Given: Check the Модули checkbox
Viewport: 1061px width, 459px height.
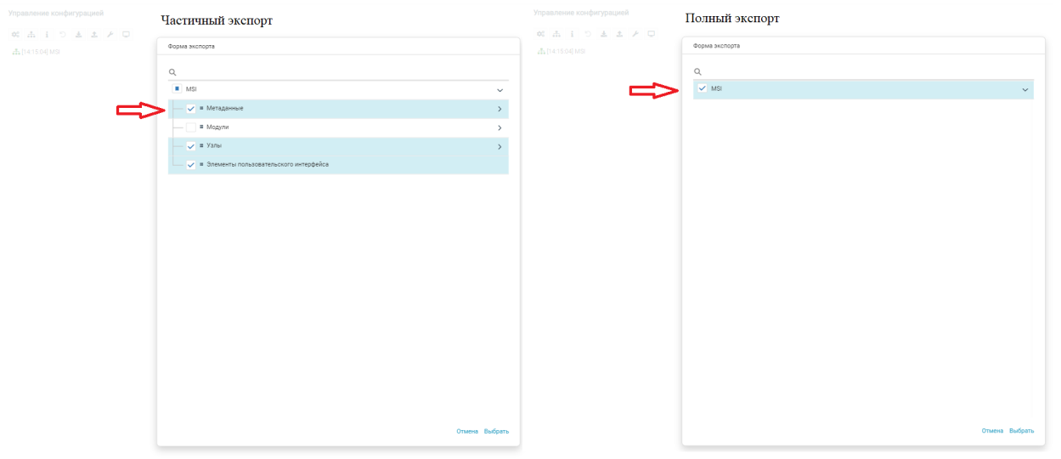Looking at the screenshot, I should coord(190,127).
